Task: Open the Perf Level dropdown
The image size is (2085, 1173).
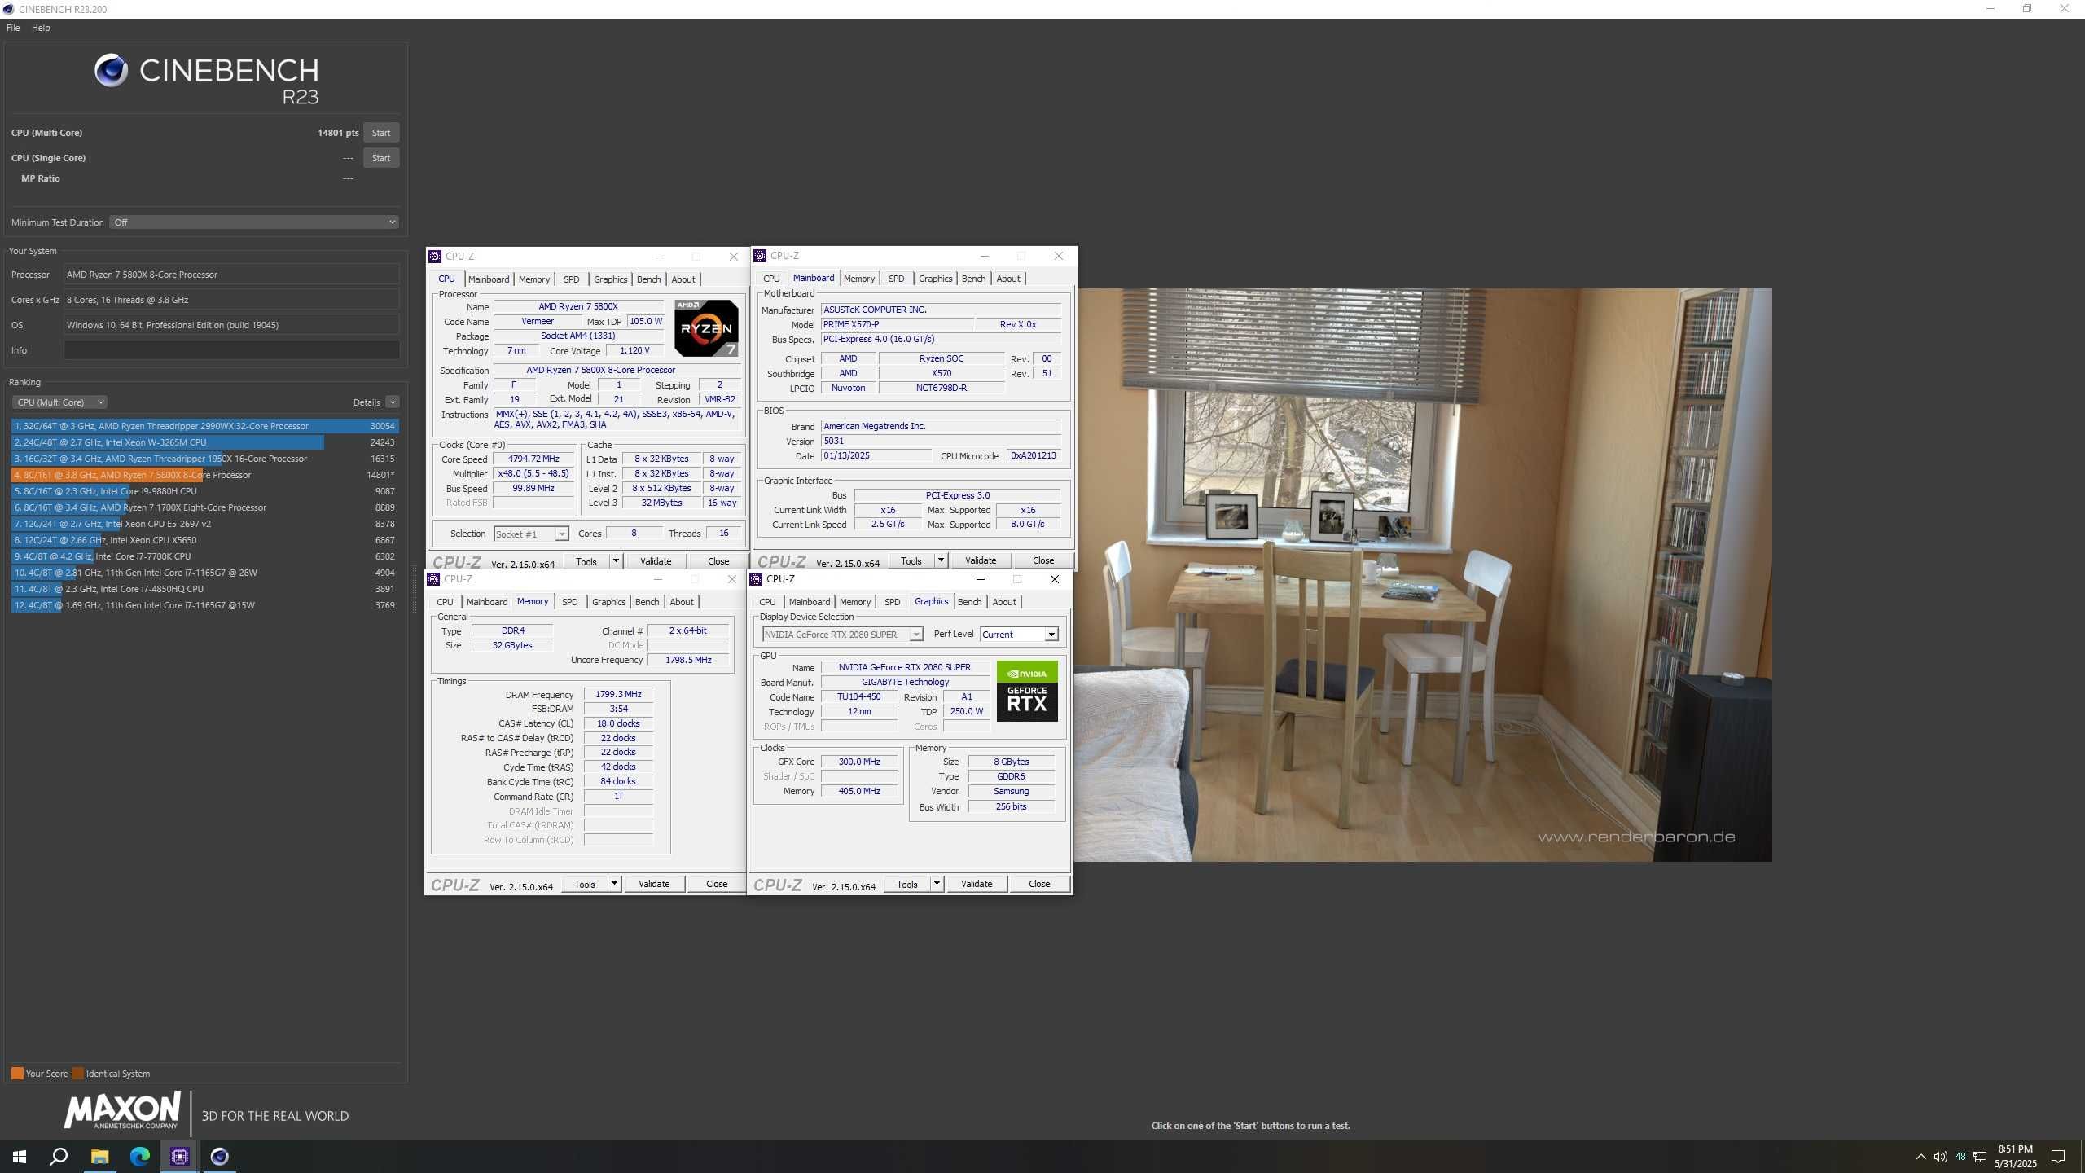Action: coord(1020,635)
